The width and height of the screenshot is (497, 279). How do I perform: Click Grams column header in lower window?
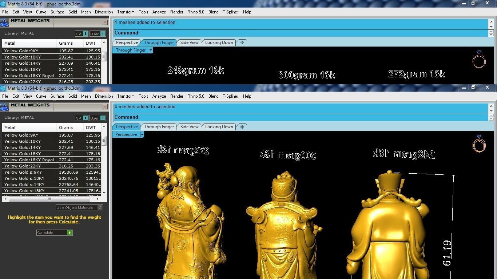click(70, 128)
